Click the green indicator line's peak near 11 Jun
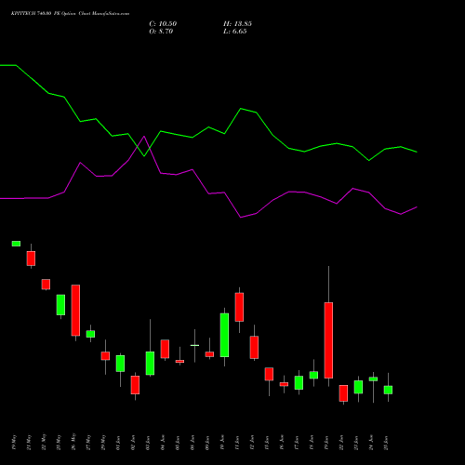Image resolution: width=465 pixels, height=465 pixels. pyautogui.click(x=241, y=109)
